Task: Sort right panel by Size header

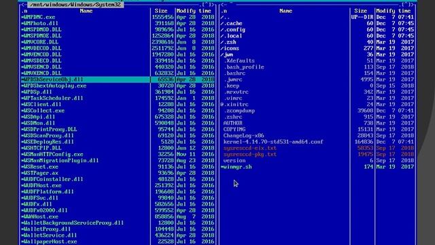Action: pyautogui.click(x=361, y=11)
